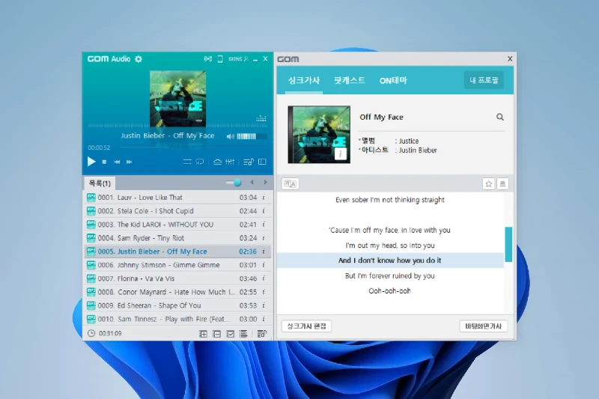Image resolution: width=599 pixels, height=399 pixels.
Task: Adjust the playlist size slider
Action: pos(234,183)
